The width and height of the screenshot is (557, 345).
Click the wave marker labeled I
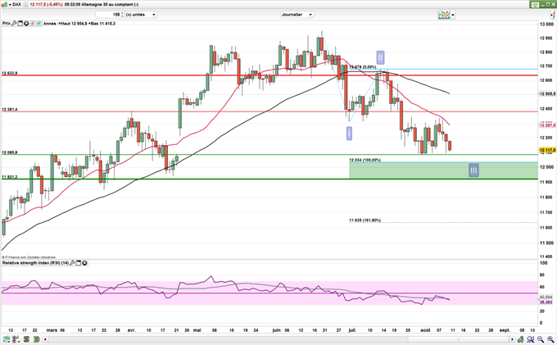[x=349, y=134]
